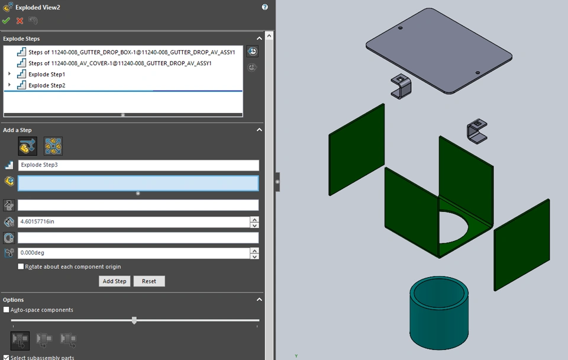Image resolution: width=568 pixels, height=360 pixels.
Task: Select Radial step explode type icon
Action: click(x=53, y=146)
